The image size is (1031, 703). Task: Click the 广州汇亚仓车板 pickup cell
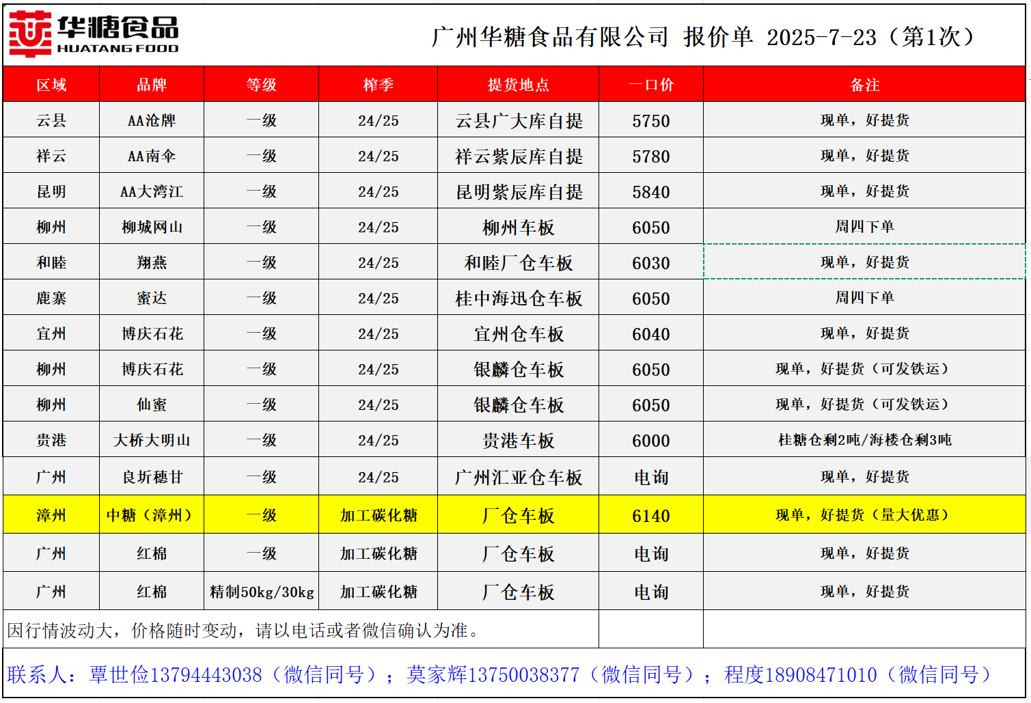click(x=518, y=478)
